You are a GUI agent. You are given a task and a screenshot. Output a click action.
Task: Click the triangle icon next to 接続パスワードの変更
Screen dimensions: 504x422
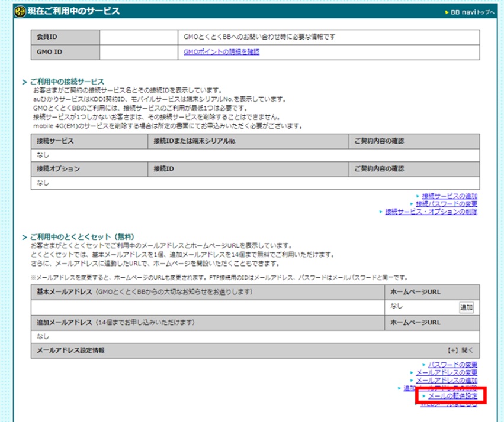pos(412,203)
